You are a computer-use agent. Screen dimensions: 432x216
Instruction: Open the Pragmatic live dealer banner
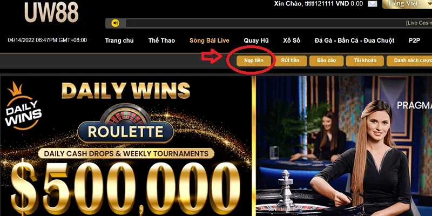pos(344,146)
